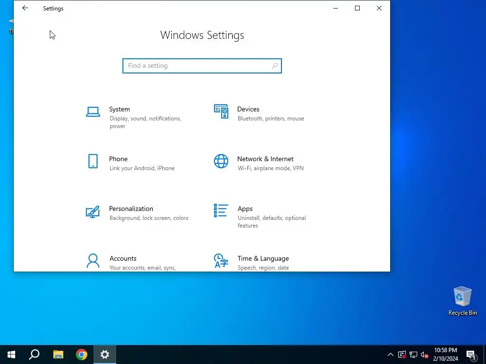Image resolution: width=486 pixels, height=364 pixels.
Task: Open the Personalization title
Action: (x=131, y=209)
